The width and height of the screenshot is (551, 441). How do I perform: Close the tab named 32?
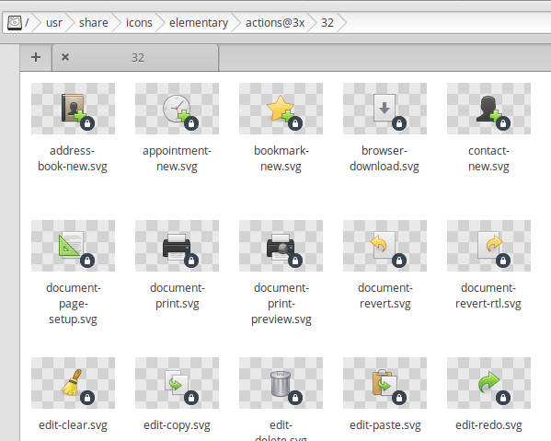[x=65, y=57]
